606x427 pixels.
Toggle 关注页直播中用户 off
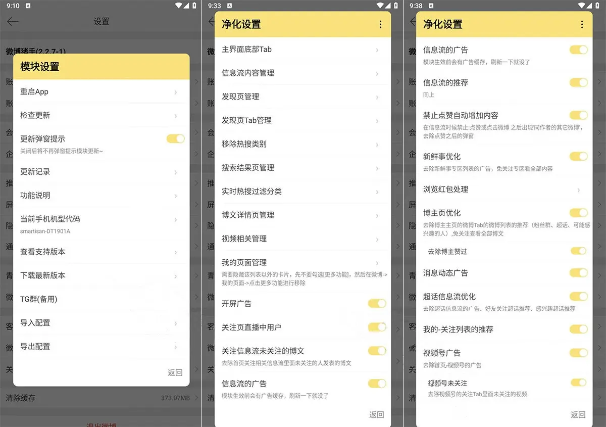pyautogui.click(x=377, y=327)
